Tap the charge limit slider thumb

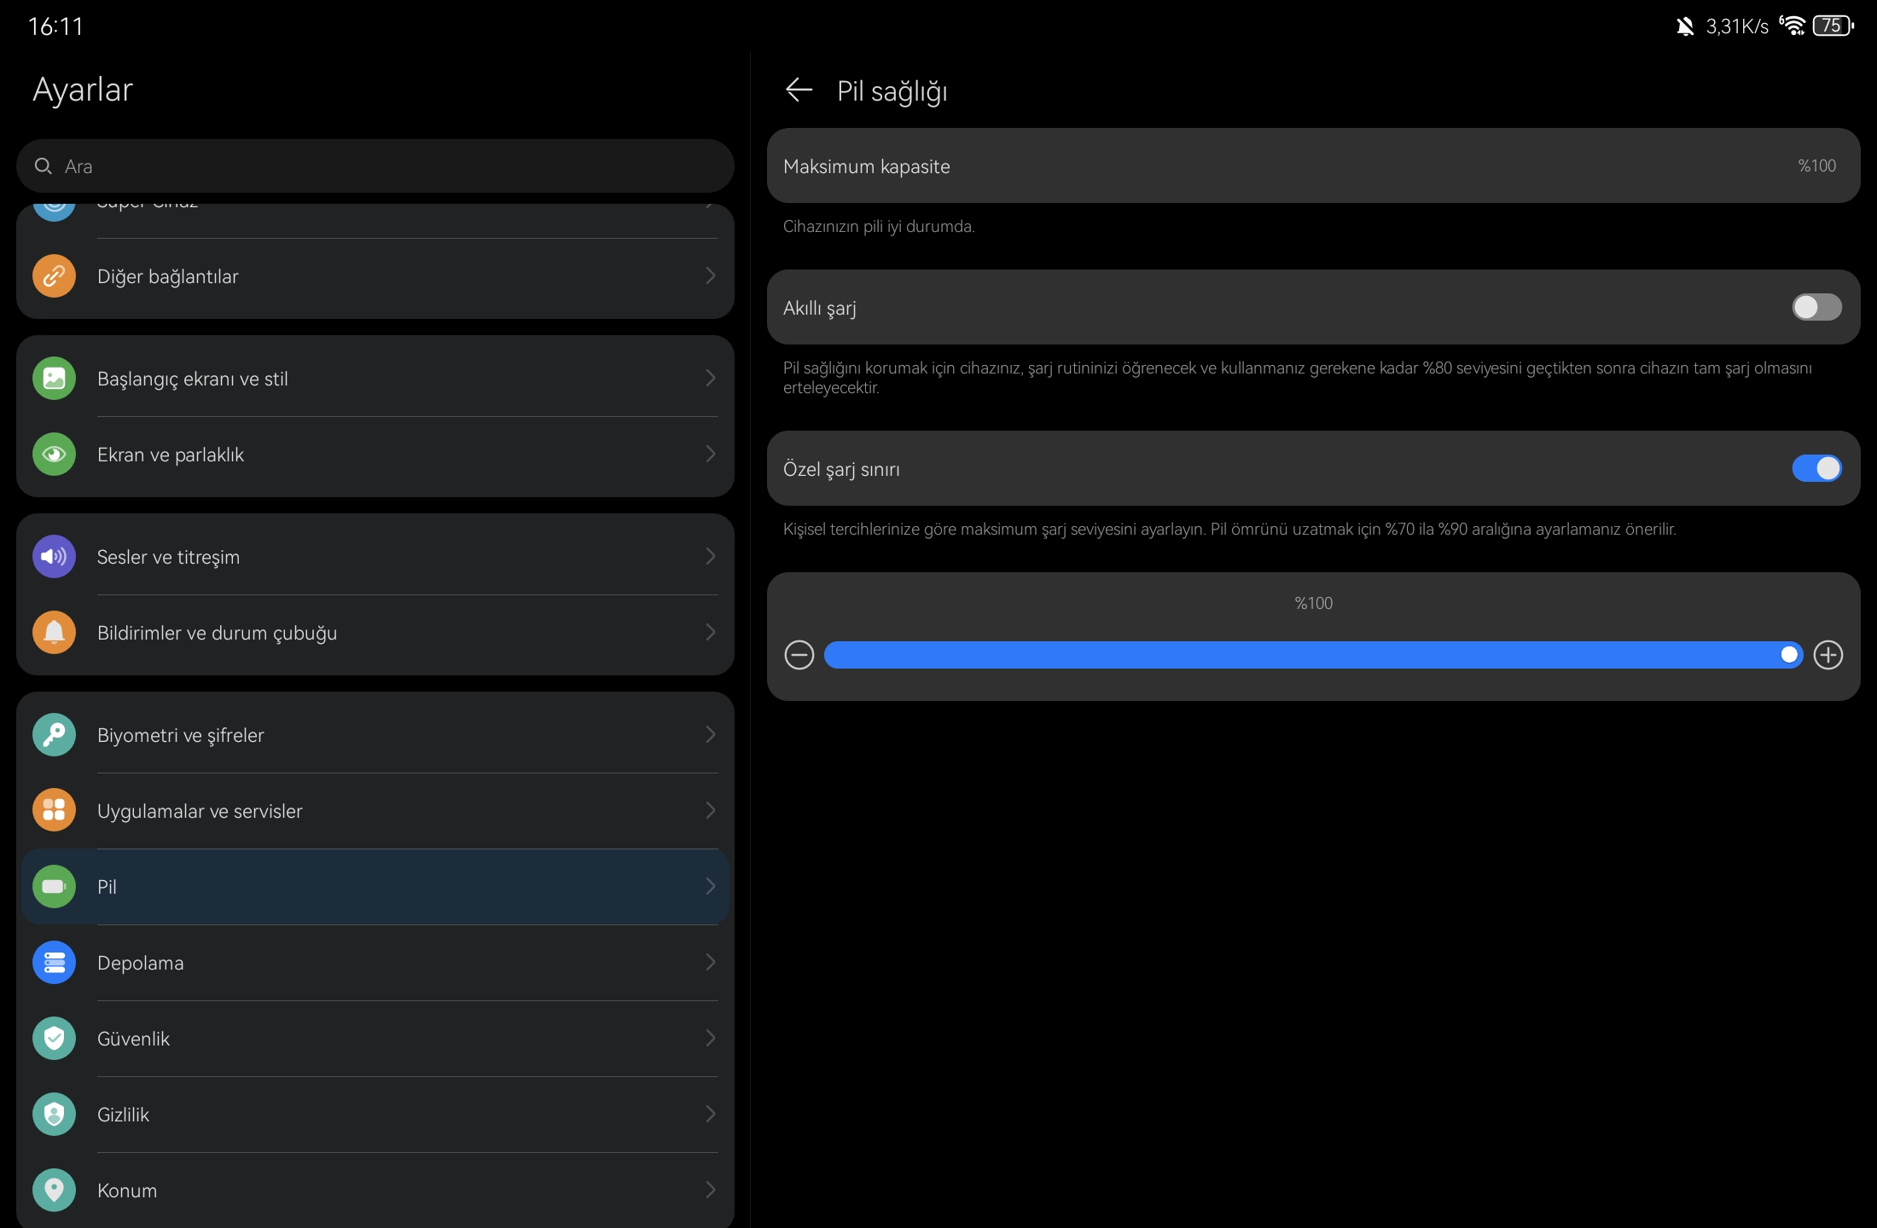(1789, 655)
